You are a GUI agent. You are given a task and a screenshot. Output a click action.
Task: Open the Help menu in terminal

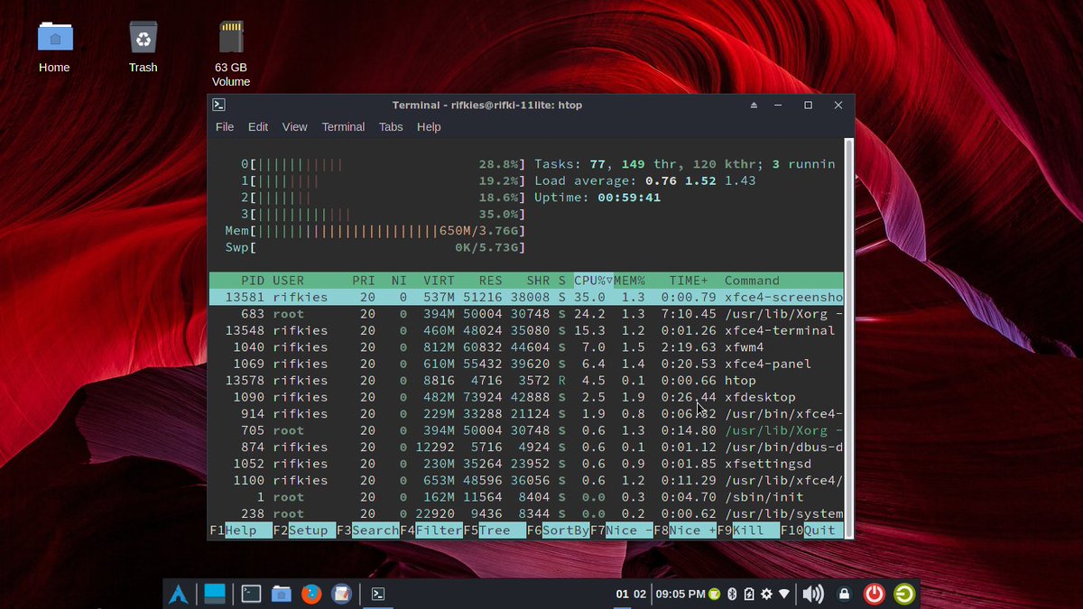[x=429, y=127]
